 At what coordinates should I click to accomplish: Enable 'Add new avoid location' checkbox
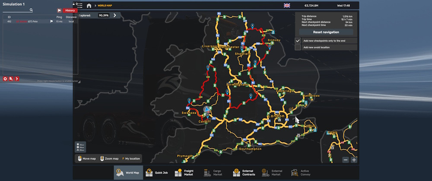coord(298,47)
